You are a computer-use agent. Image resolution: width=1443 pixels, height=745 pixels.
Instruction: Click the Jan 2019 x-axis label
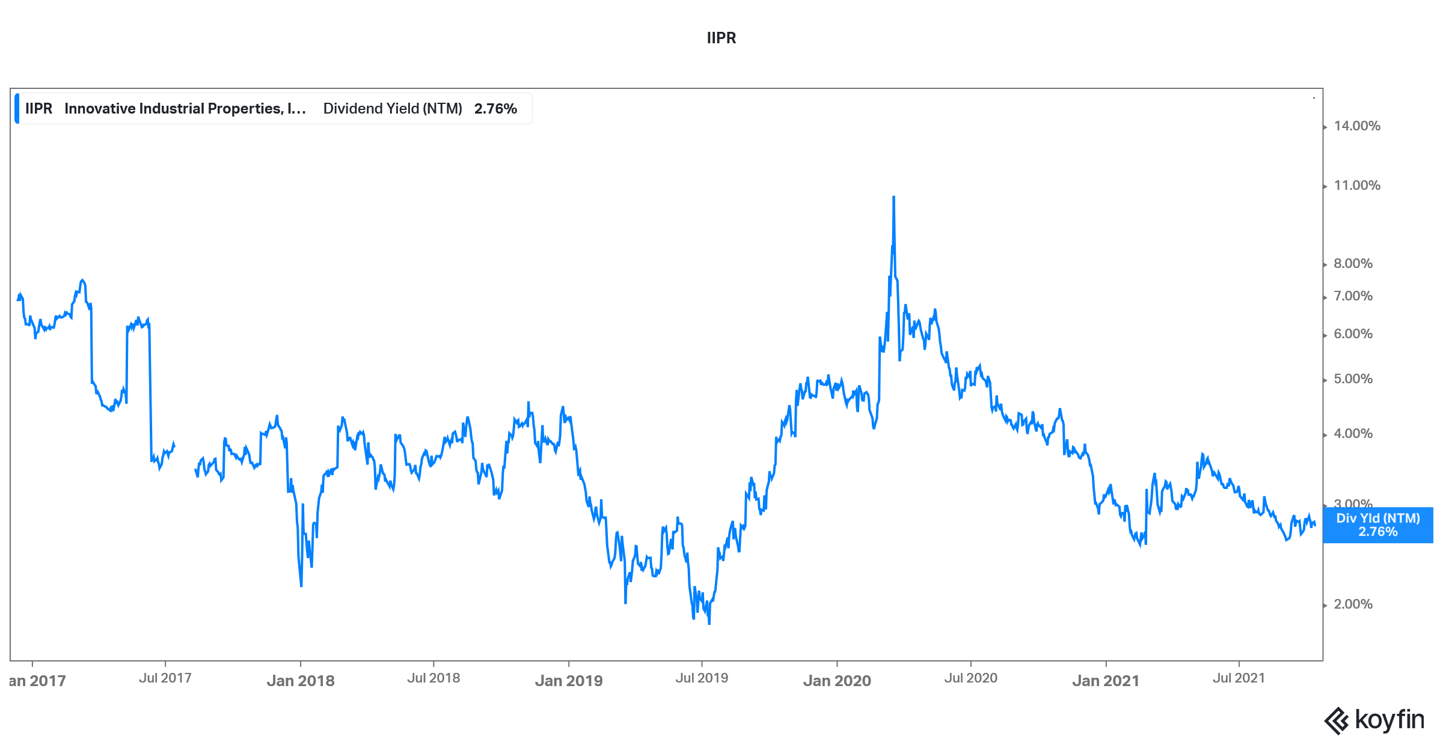pyautogui.click(x=569, y=681)
